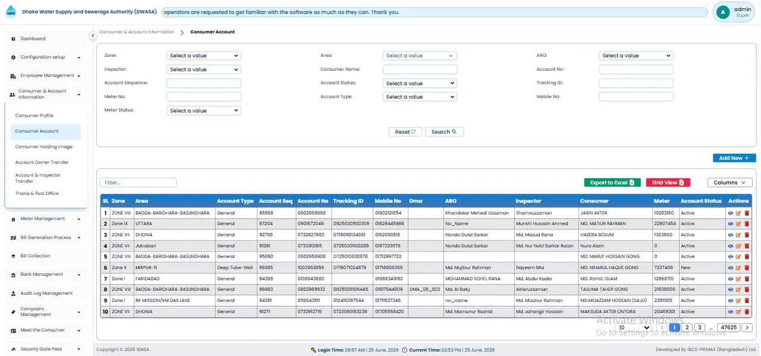Delete the Nura Alam account

pyautogui.click(x=747, y=245)
